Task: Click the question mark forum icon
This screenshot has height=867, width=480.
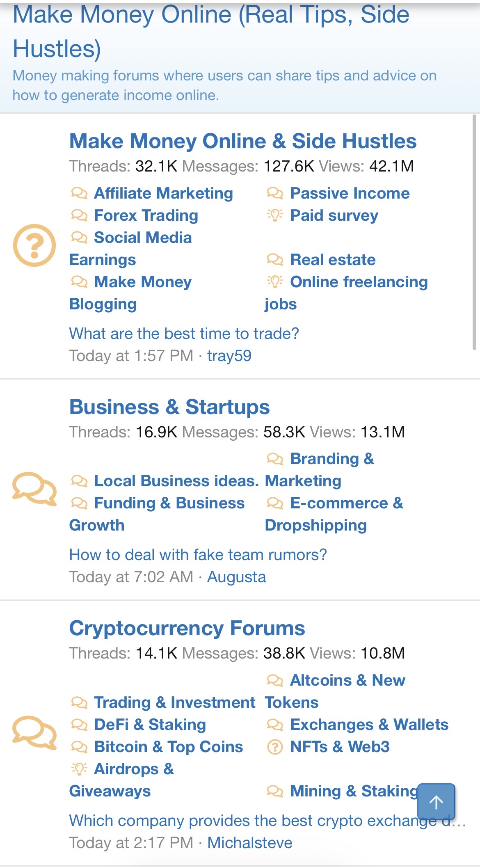Action: click(x=34, y=245)
